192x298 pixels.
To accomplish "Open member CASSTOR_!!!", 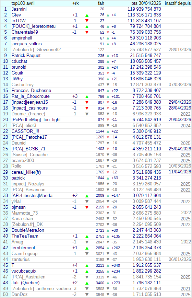I will click(25, 131).
